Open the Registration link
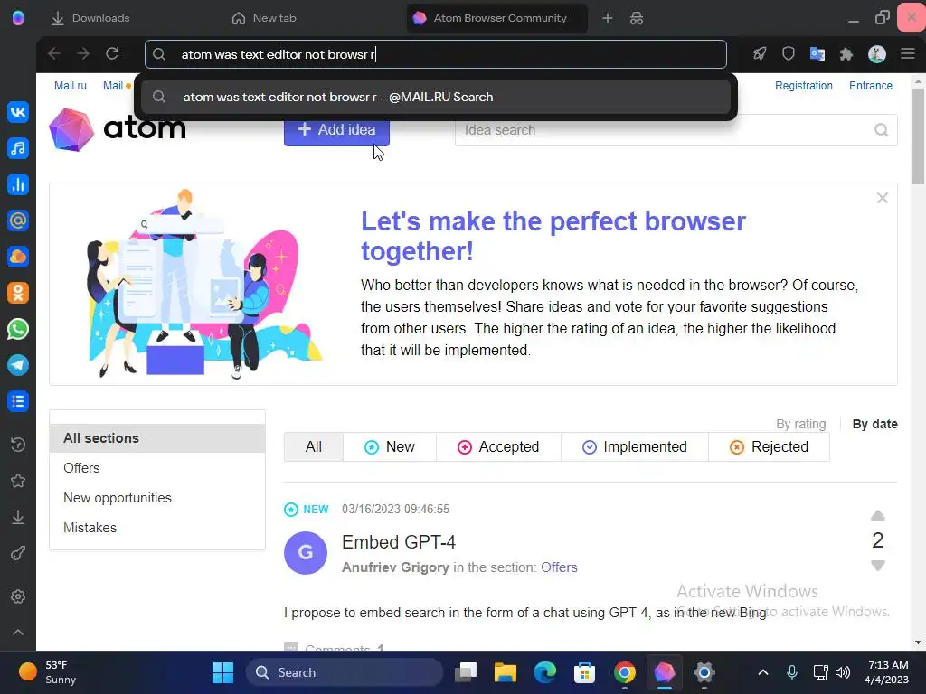 (804, 86)
